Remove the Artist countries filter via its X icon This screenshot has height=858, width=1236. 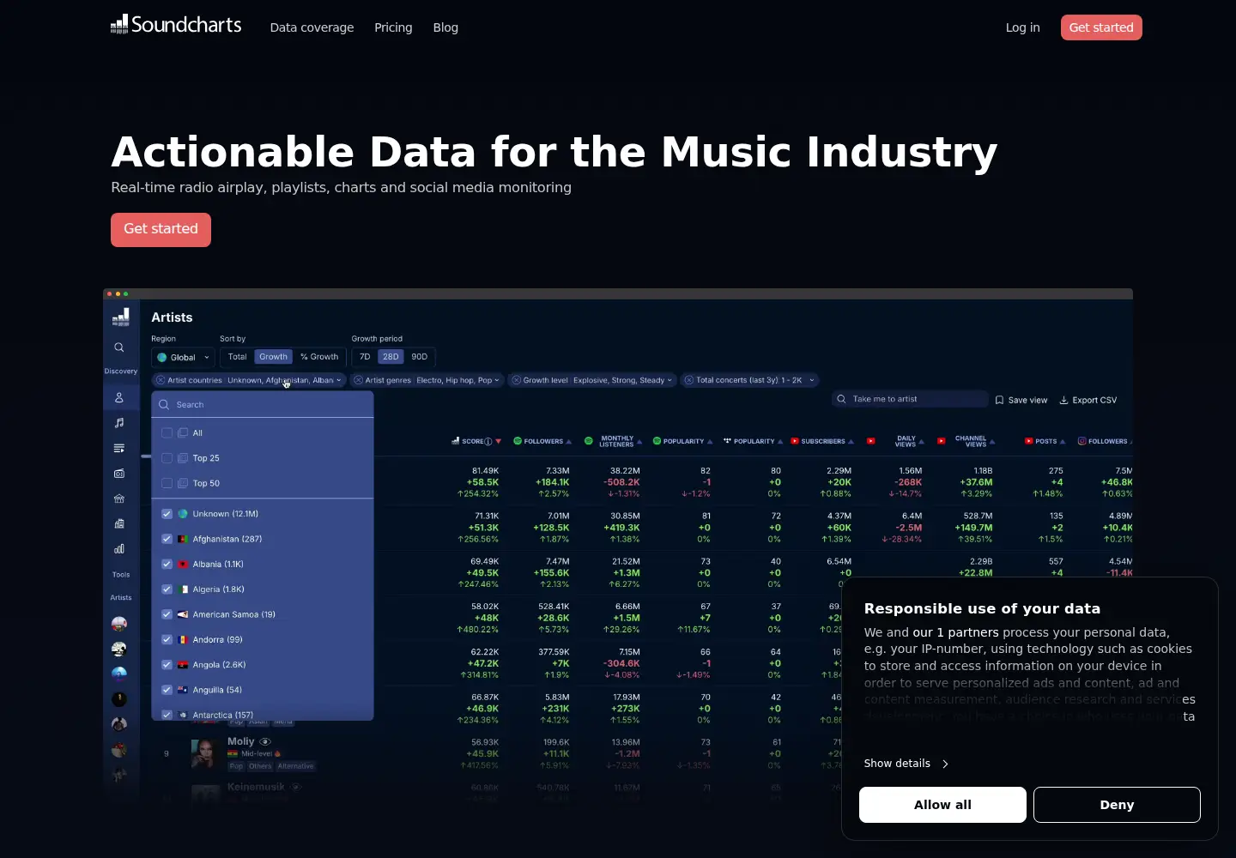(x=161, y=380)
